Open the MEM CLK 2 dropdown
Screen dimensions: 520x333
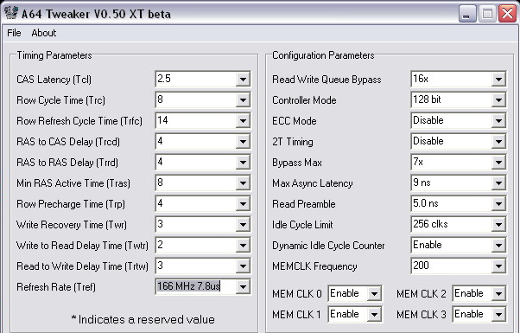(498, 293)
